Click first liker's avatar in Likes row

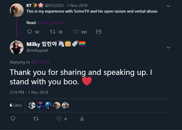(x=32, y=105)
